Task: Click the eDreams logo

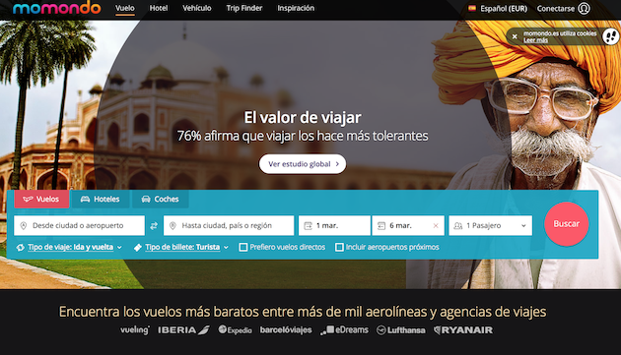Action: click(x=344, y=330)
